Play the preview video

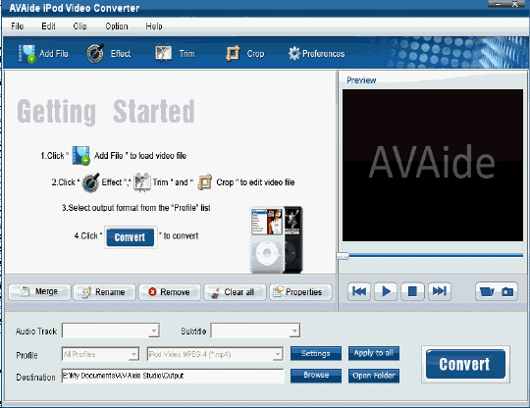tap(386, 291)
